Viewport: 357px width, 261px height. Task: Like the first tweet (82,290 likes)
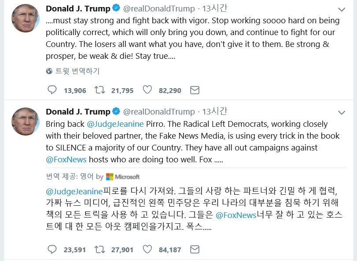click(x=147, y=90)
